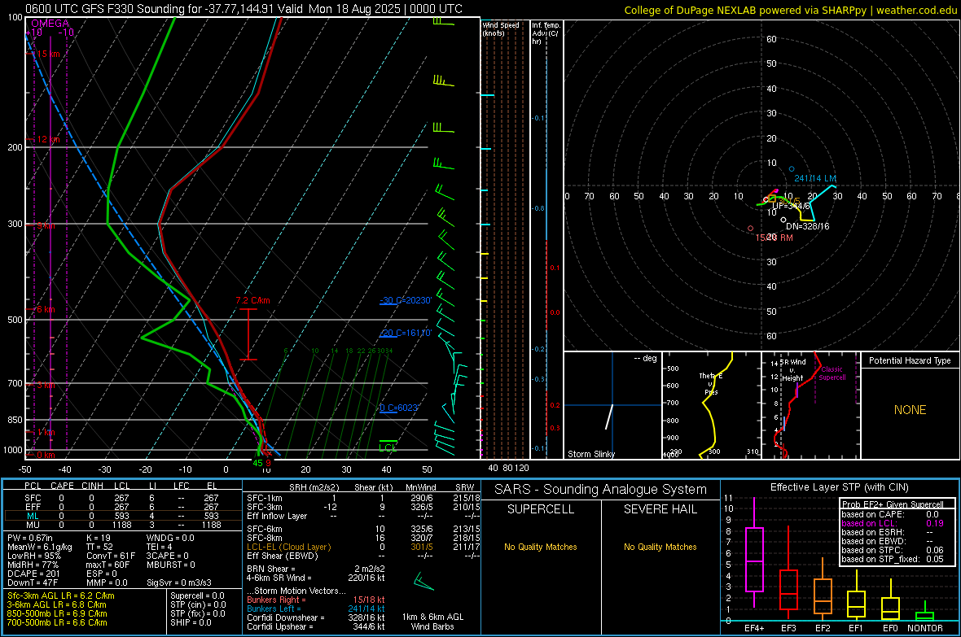Click the NONE hazard type text
The width and height of the screenshot is (961, 637).
910,410
